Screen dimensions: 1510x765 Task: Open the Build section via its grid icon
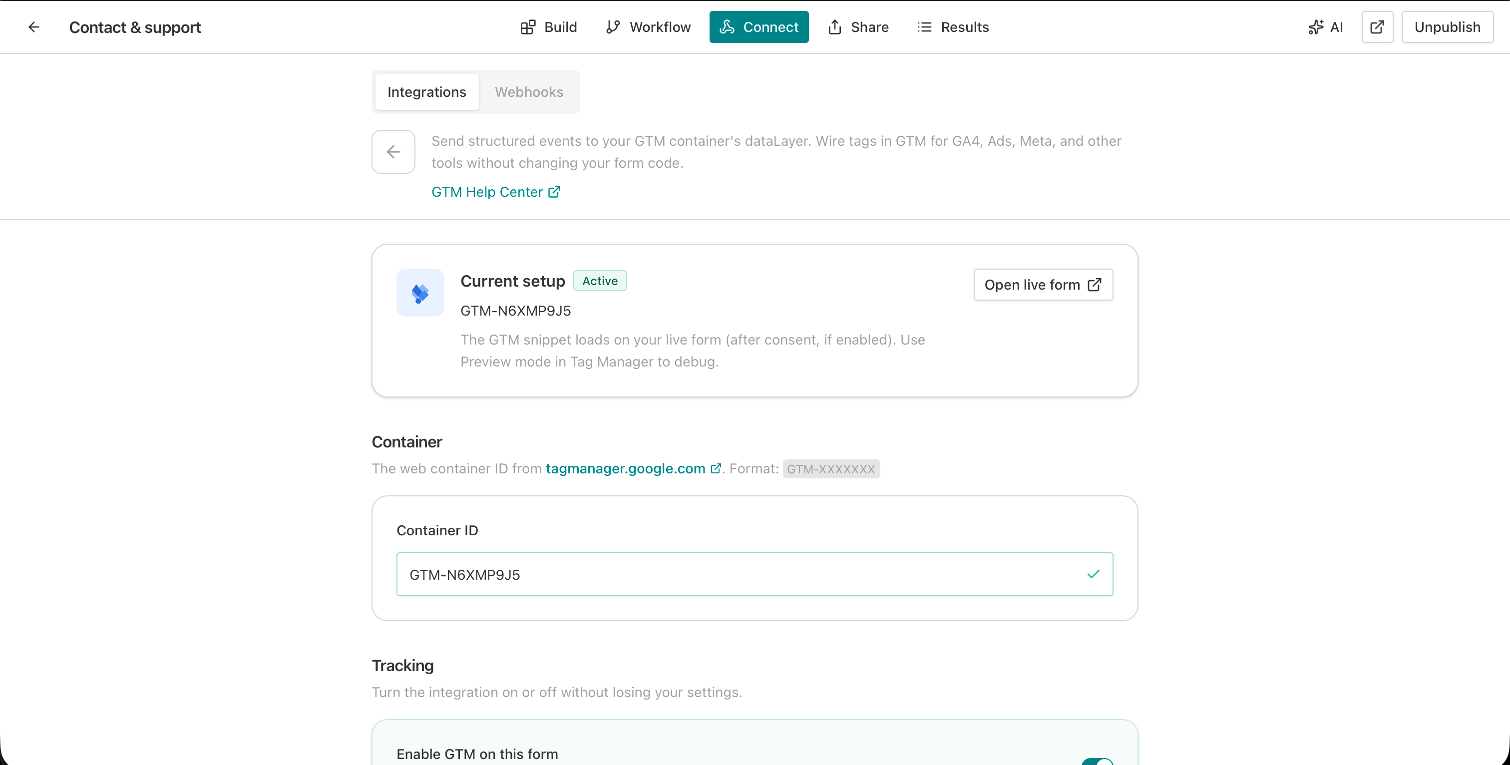pos(528,27)
